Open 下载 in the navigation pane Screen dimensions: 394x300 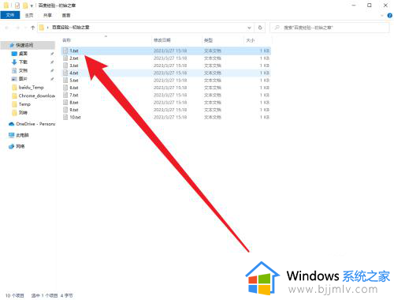click(23, 62)
